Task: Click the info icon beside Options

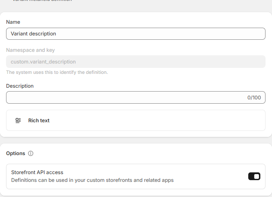Action: [x=31, y=153]
